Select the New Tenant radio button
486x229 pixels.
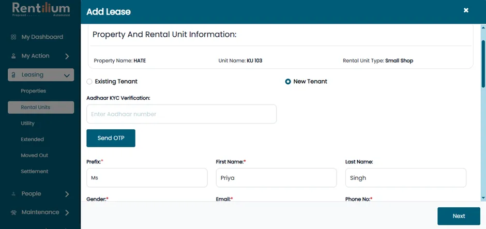[x=288, y=82]
